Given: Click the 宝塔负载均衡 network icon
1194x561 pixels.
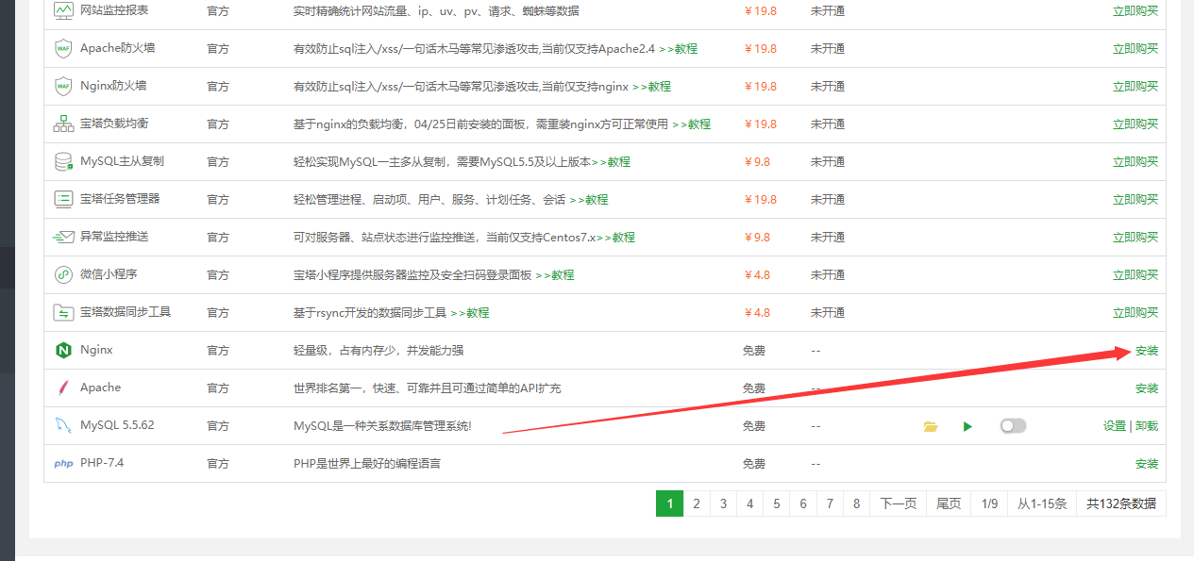Looking at the screenshot, I should click(x=63, y=124).
